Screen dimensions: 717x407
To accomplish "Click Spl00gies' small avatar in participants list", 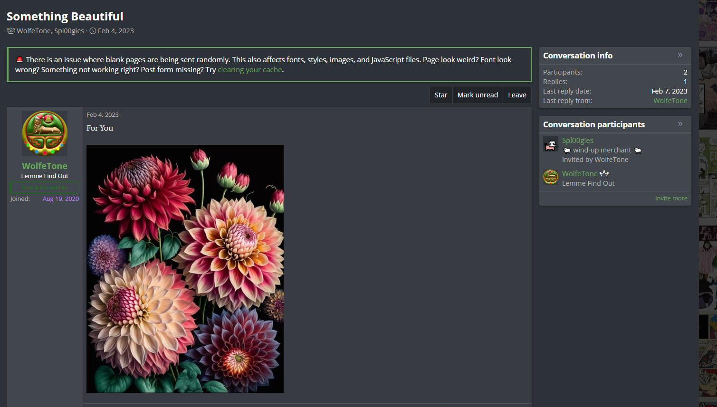I will (x=551, y=144).
